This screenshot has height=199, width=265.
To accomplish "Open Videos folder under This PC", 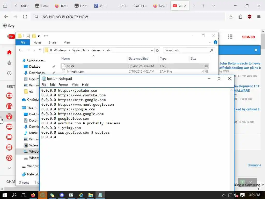I will click(34, 145).
